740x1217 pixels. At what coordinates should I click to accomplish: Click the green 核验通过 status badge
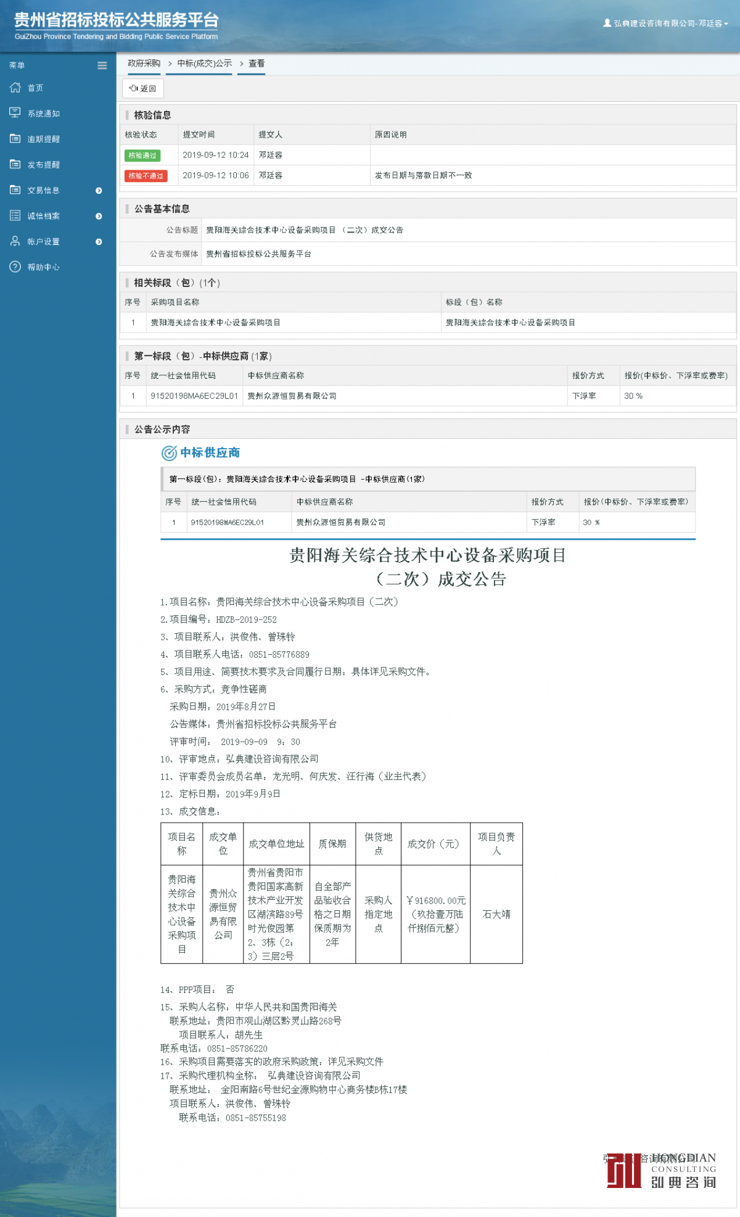click(x=142, y=156)
